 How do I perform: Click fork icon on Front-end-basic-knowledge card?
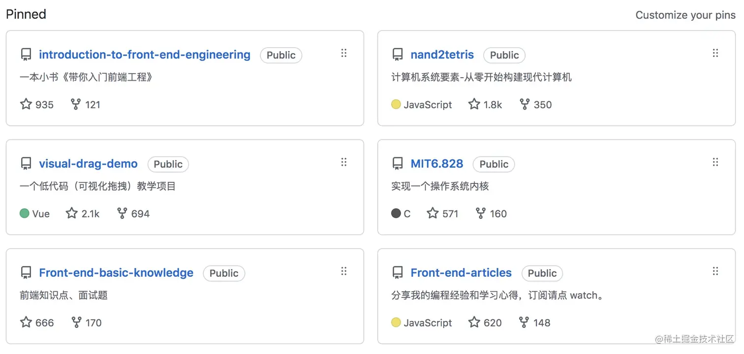coord(76,323)
